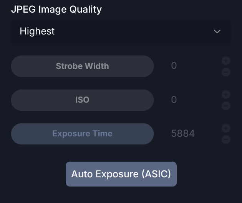Select the Exposure Time field showing 5884
Image resolution: width=242 pixels, height=203 pixels.
pos(190,133)
